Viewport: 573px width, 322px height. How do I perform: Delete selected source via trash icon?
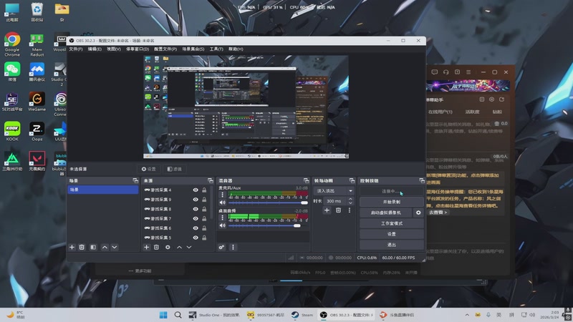[x=156, y=247]
